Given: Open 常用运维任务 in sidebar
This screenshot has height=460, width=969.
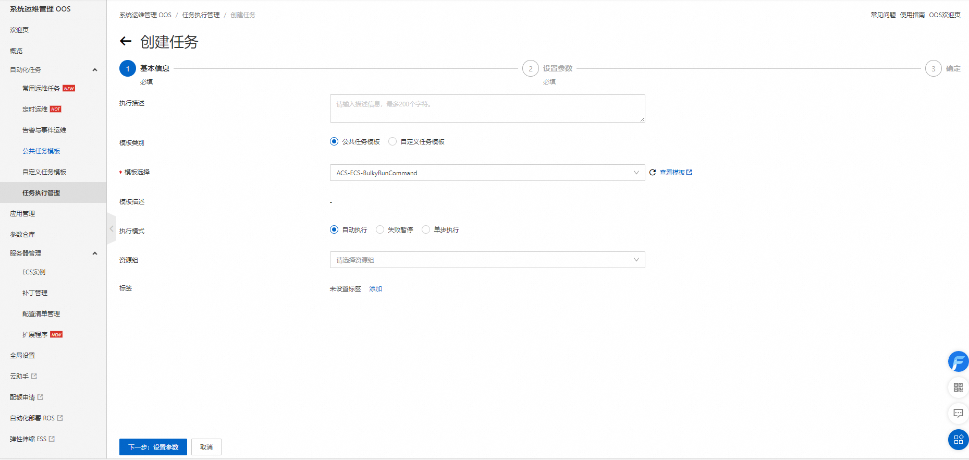Looking at the screenshot, I should [x=41, y=88].
